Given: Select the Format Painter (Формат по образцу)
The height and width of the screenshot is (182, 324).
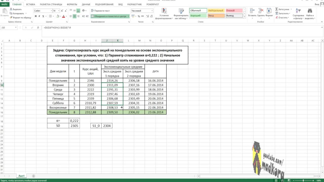Looking at the screenshot, I should pyautogui.click(x=21, y=17).
